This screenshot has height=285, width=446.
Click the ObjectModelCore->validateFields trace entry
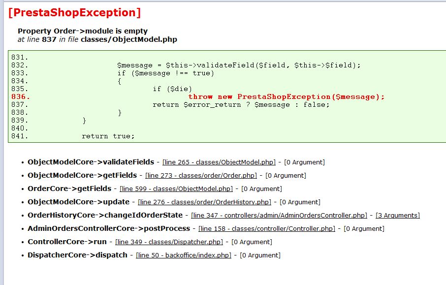click(x=91, y=162)
